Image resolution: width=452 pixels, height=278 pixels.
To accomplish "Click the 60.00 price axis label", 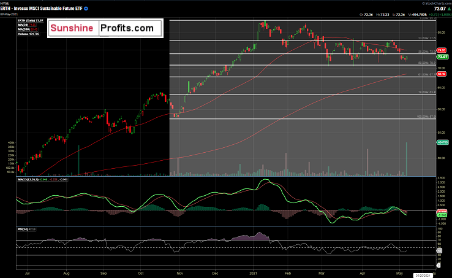I will [x=442, y=109].
